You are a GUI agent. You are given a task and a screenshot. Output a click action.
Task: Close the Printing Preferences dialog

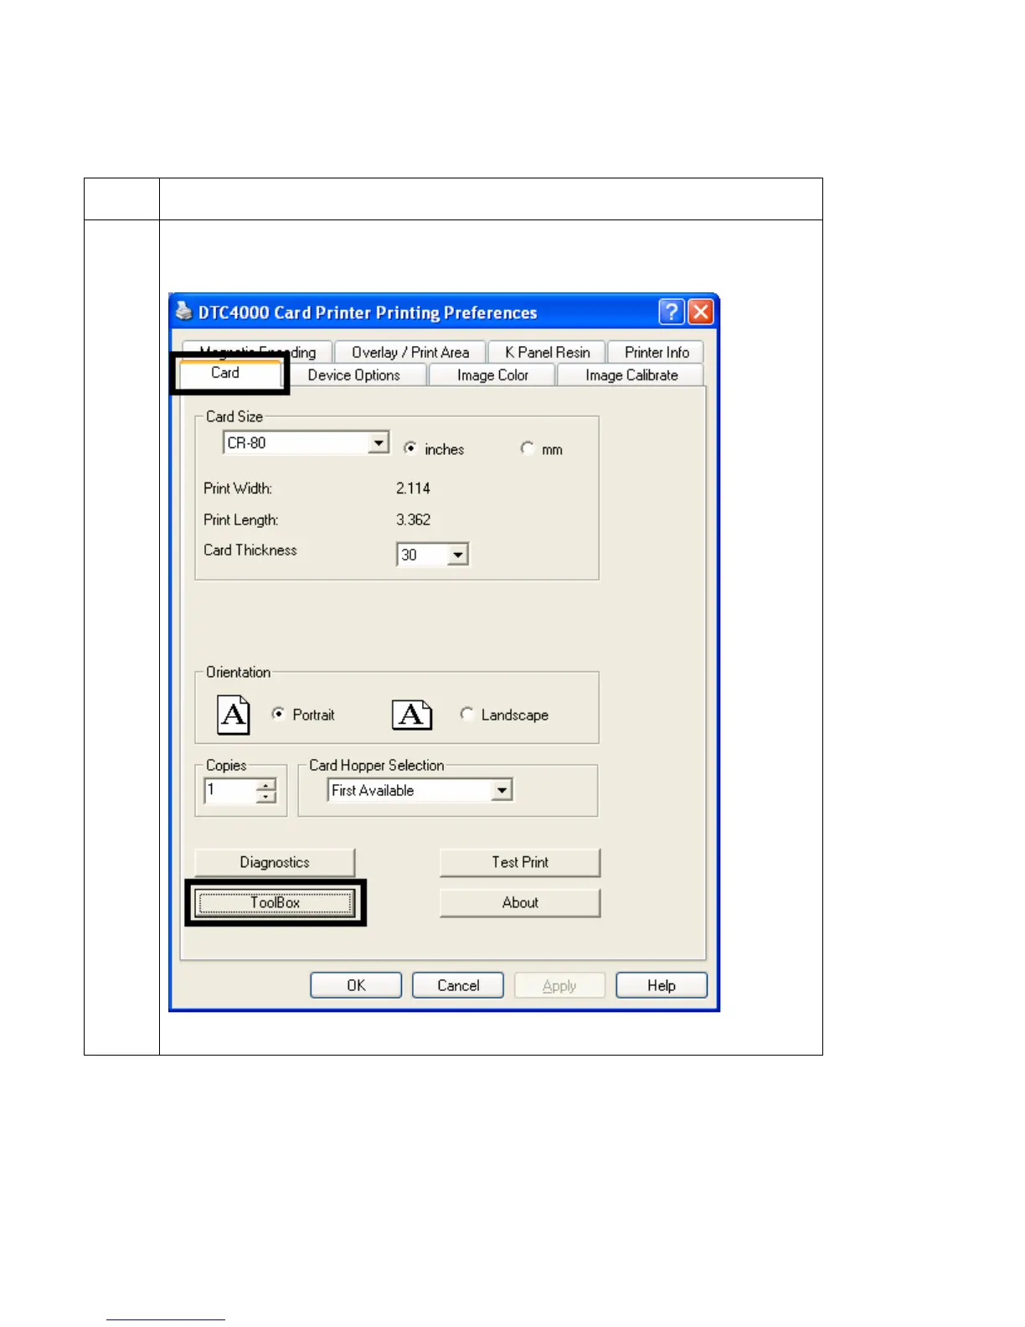click(701, 312)
